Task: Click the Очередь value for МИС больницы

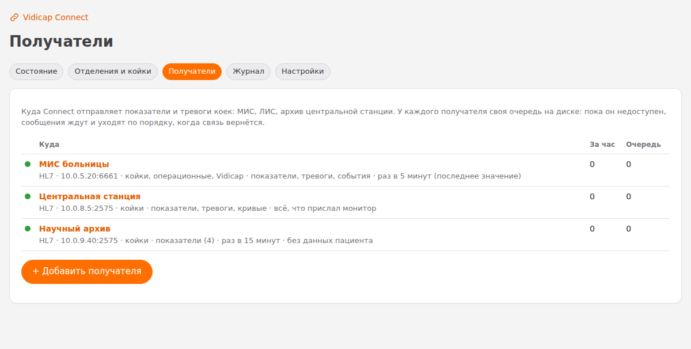Action: pos(629,164)
